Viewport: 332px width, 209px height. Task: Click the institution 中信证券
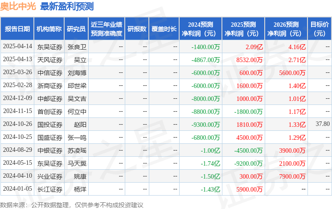tap(50, 73)
